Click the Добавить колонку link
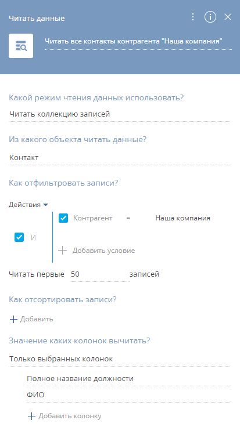Screen dimensions: 240x424 pyautogui.click(x=70, y=416)
